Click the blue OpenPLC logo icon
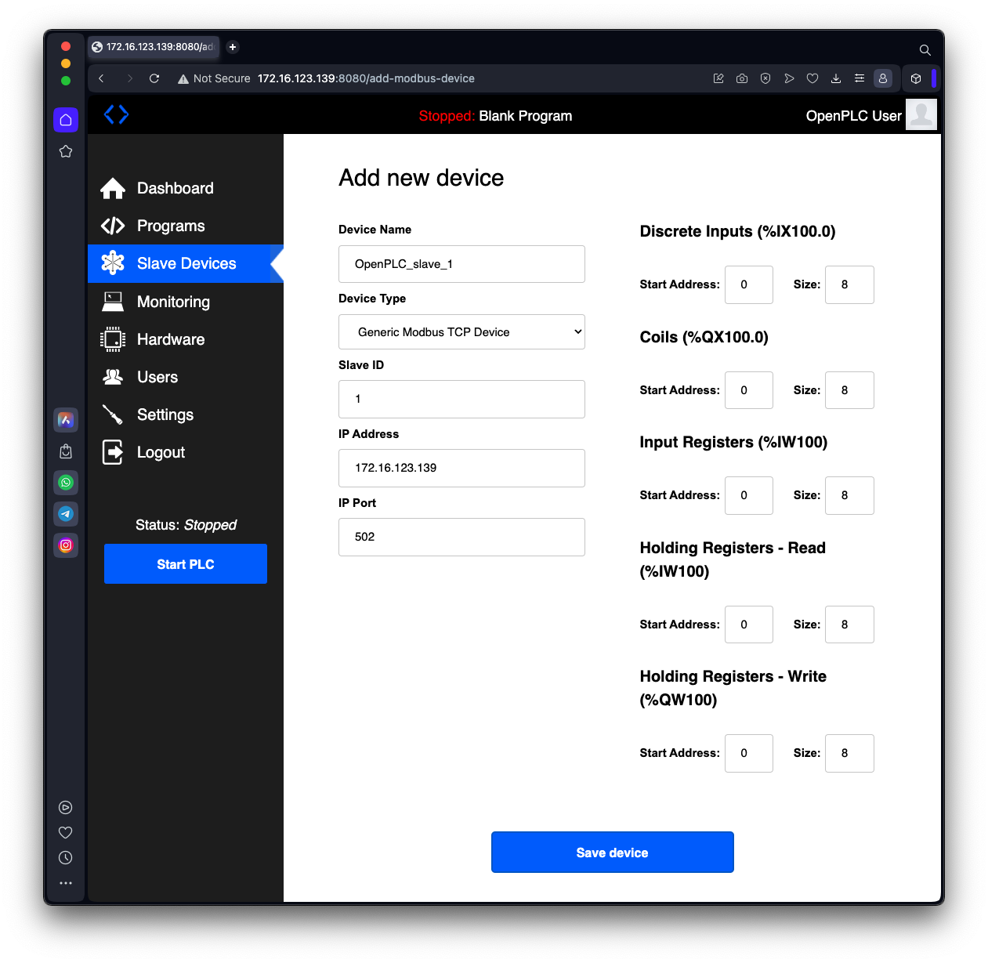The width and height of the screenshot is (988, 963). 116,114
